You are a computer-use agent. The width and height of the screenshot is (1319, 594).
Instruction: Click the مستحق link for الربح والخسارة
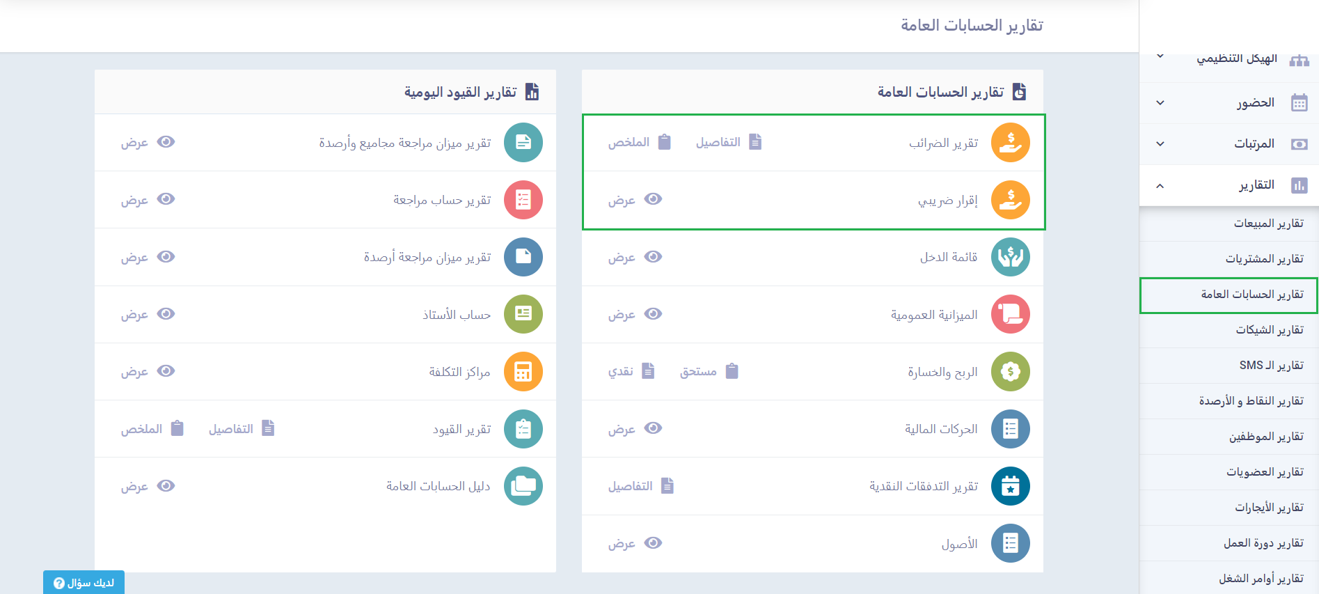pos(708,371)
